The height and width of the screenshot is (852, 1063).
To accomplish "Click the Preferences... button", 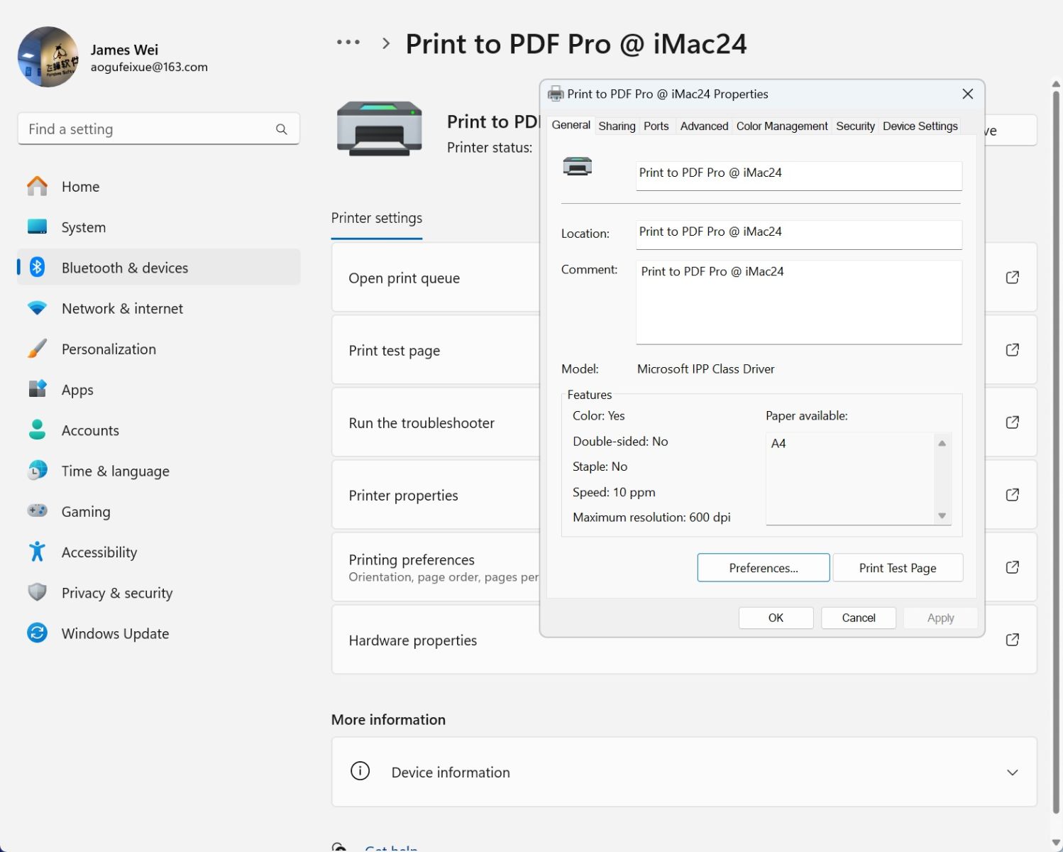I will point(764,567).
